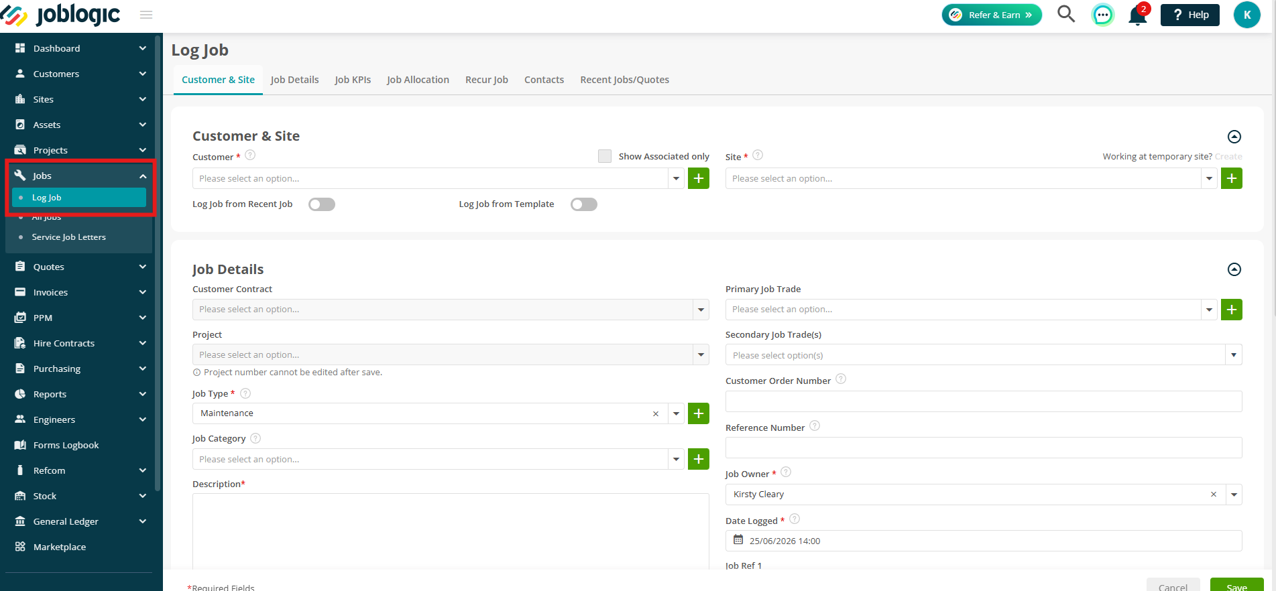
Task: Enable Log Job from Template toggle
Action: [x=584, y=204]
